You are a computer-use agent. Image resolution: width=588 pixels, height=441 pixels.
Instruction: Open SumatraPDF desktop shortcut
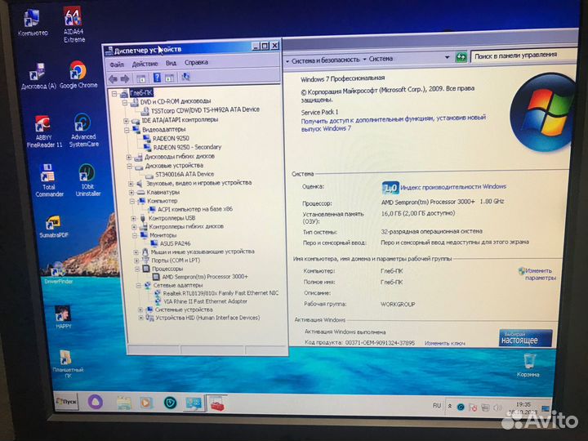point(54,227)
